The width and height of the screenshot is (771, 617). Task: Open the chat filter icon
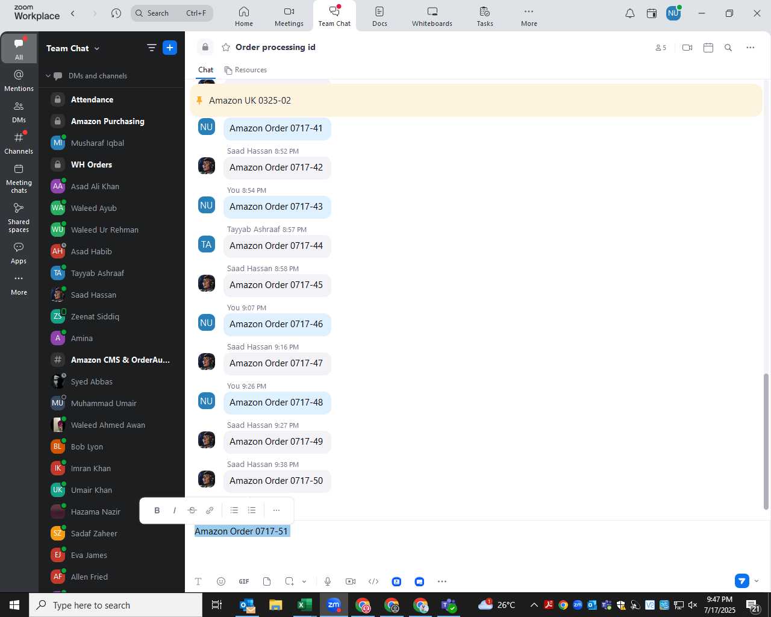tap(152, 48)
